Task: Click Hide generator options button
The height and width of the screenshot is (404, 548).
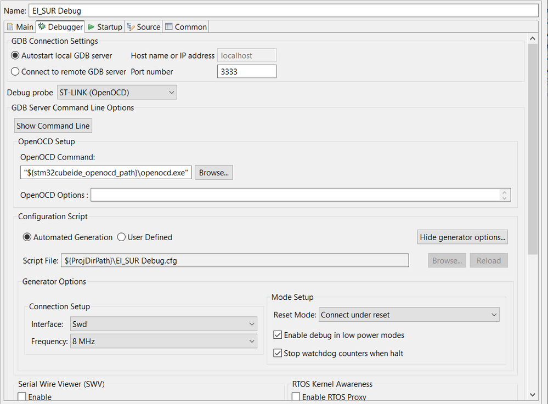Action: [x=462, y=237]
